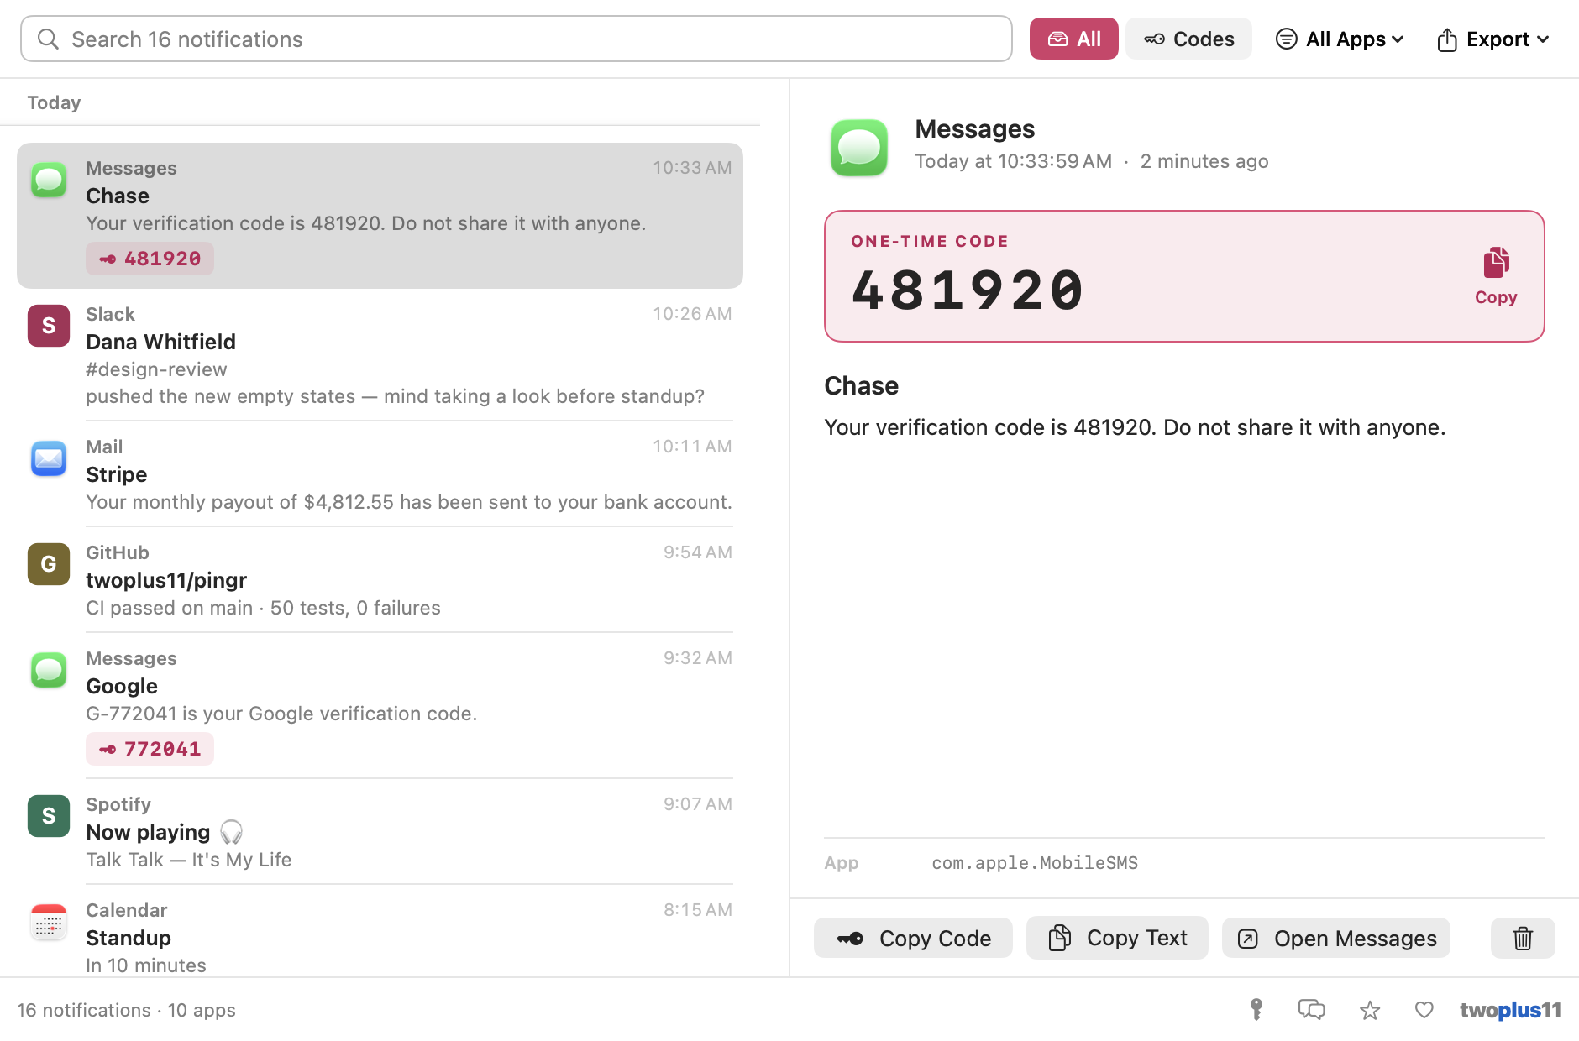Screen dimensions: 1579x1041
Task: Focus the Search 16 notifications field
Action: [x=516, y=39]
